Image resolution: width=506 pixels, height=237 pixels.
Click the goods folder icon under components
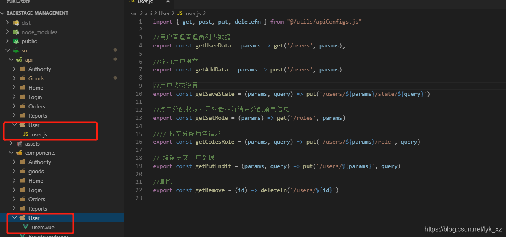[x=22, y=171]
